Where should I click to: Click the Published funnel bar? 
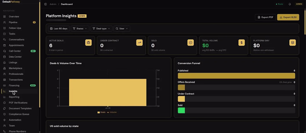pyautogui.click(x=236, y=76)
